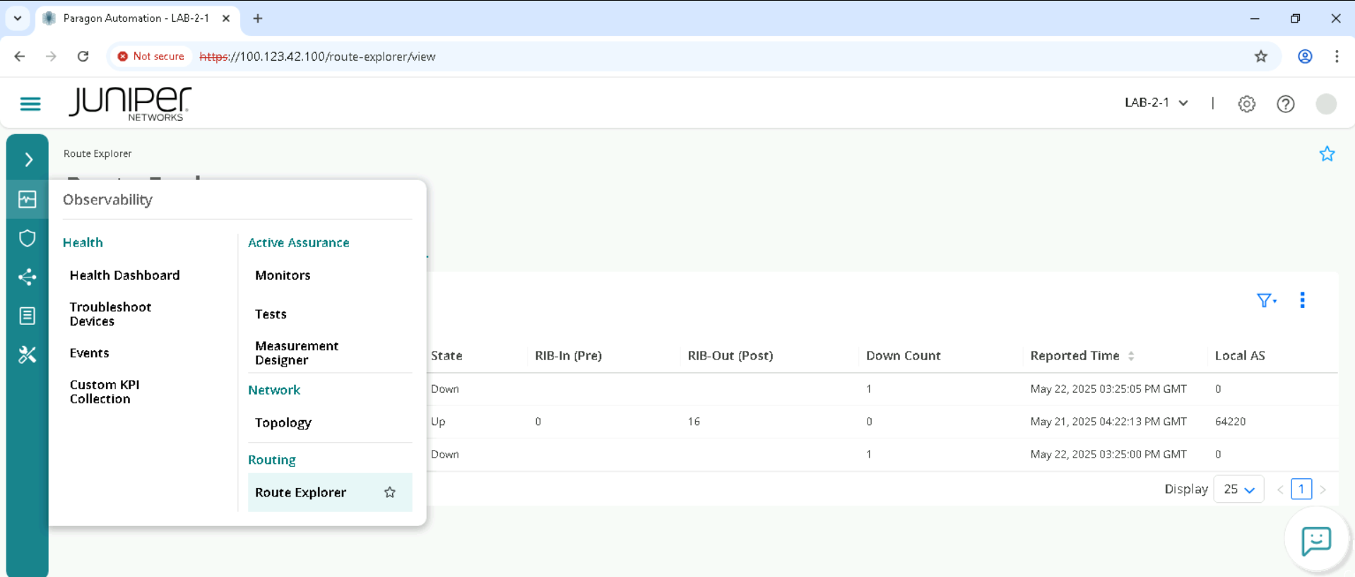Viewport: 1355px width, 577px height.
Task: Open Topology under Network
Action: (283, 423)
